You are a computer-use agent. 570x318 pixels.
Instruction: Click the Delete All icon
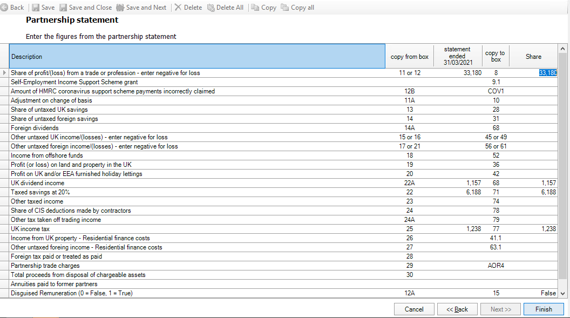[211, 7]
